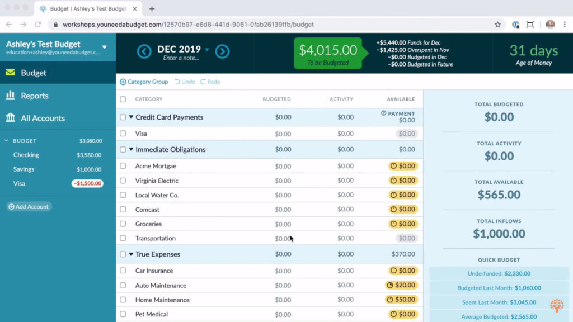Screen dimensions: 573x322
Task: Click Transportation budgeted amount cell
Action: [283, 238]
